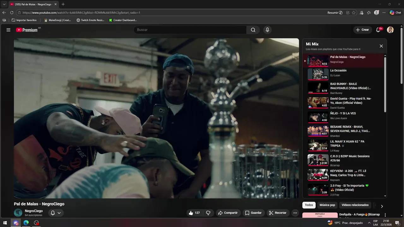Screen dimensions: 404x227
Task: Play La Occasión in the mix
Action: click(344, 74)
